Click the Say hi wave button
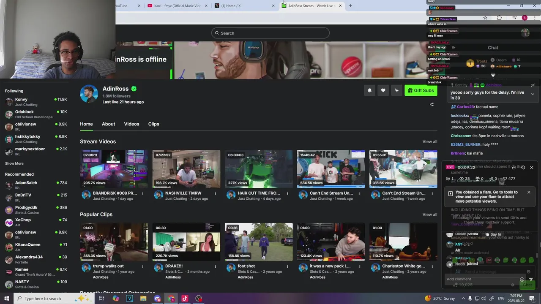Viewport: 541px width, 304px height. pos(493,234)
